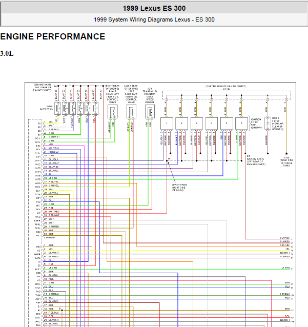Screen dimensions: 308x327
Task: Click ignition coil box number 4
Action: [212, 124]
